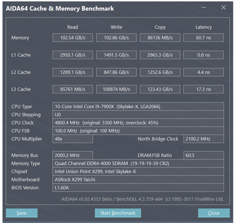Screen dimensions: 234x223
Task: Click the BIOS Version label
Action: click(x=25, y=188)
